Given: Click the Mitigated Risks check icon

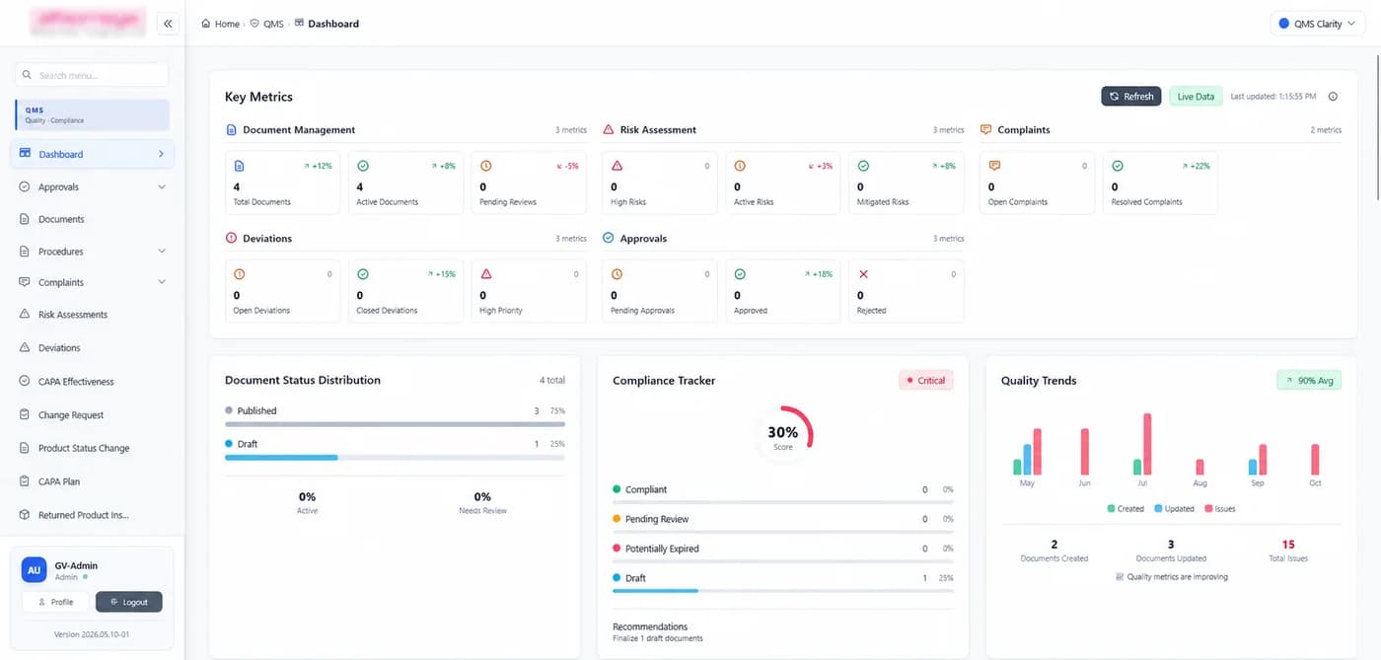Looking at the screenshot, I should point(863,166).
